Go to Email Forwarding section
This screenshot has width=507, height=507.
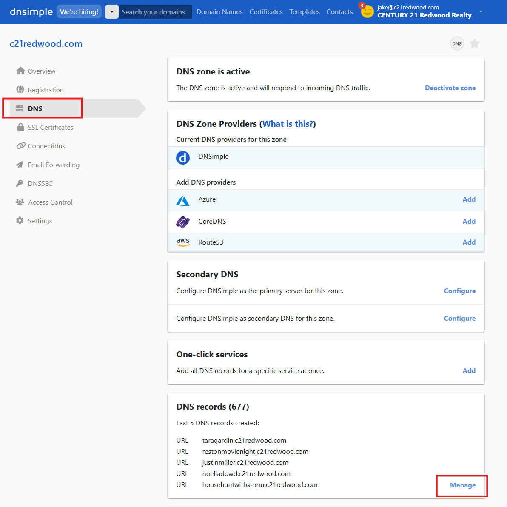pyautogui.click(x=54, y=165)
